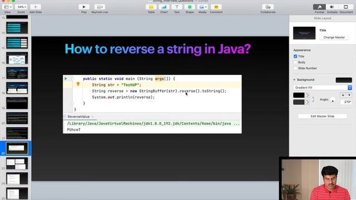
Task: Insert a Chart
Action: [x=164, y=7]
